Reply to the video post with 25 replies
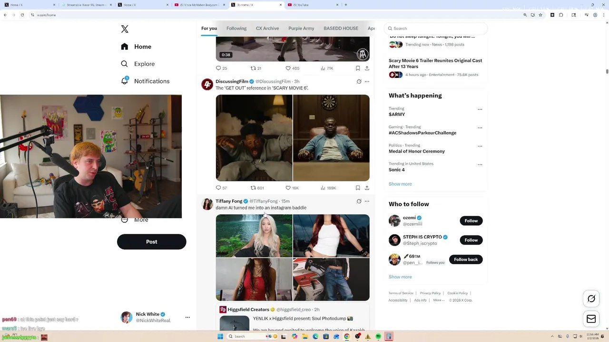This screenshot has height=342, width=609. pyautogui.click(x=221, y=68)
